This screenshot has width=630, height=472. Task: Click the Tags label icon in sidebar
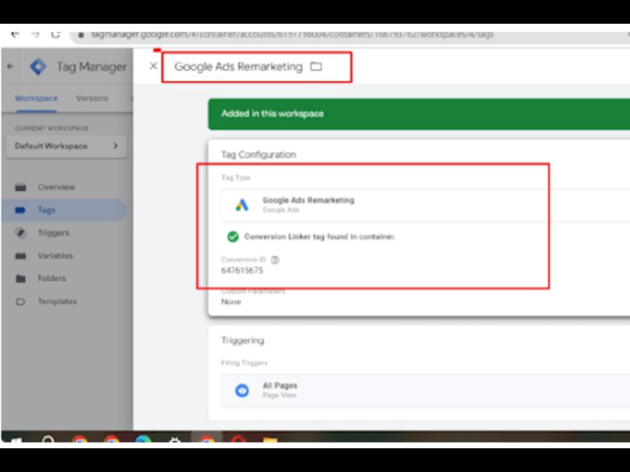click(x=21, y=210)
